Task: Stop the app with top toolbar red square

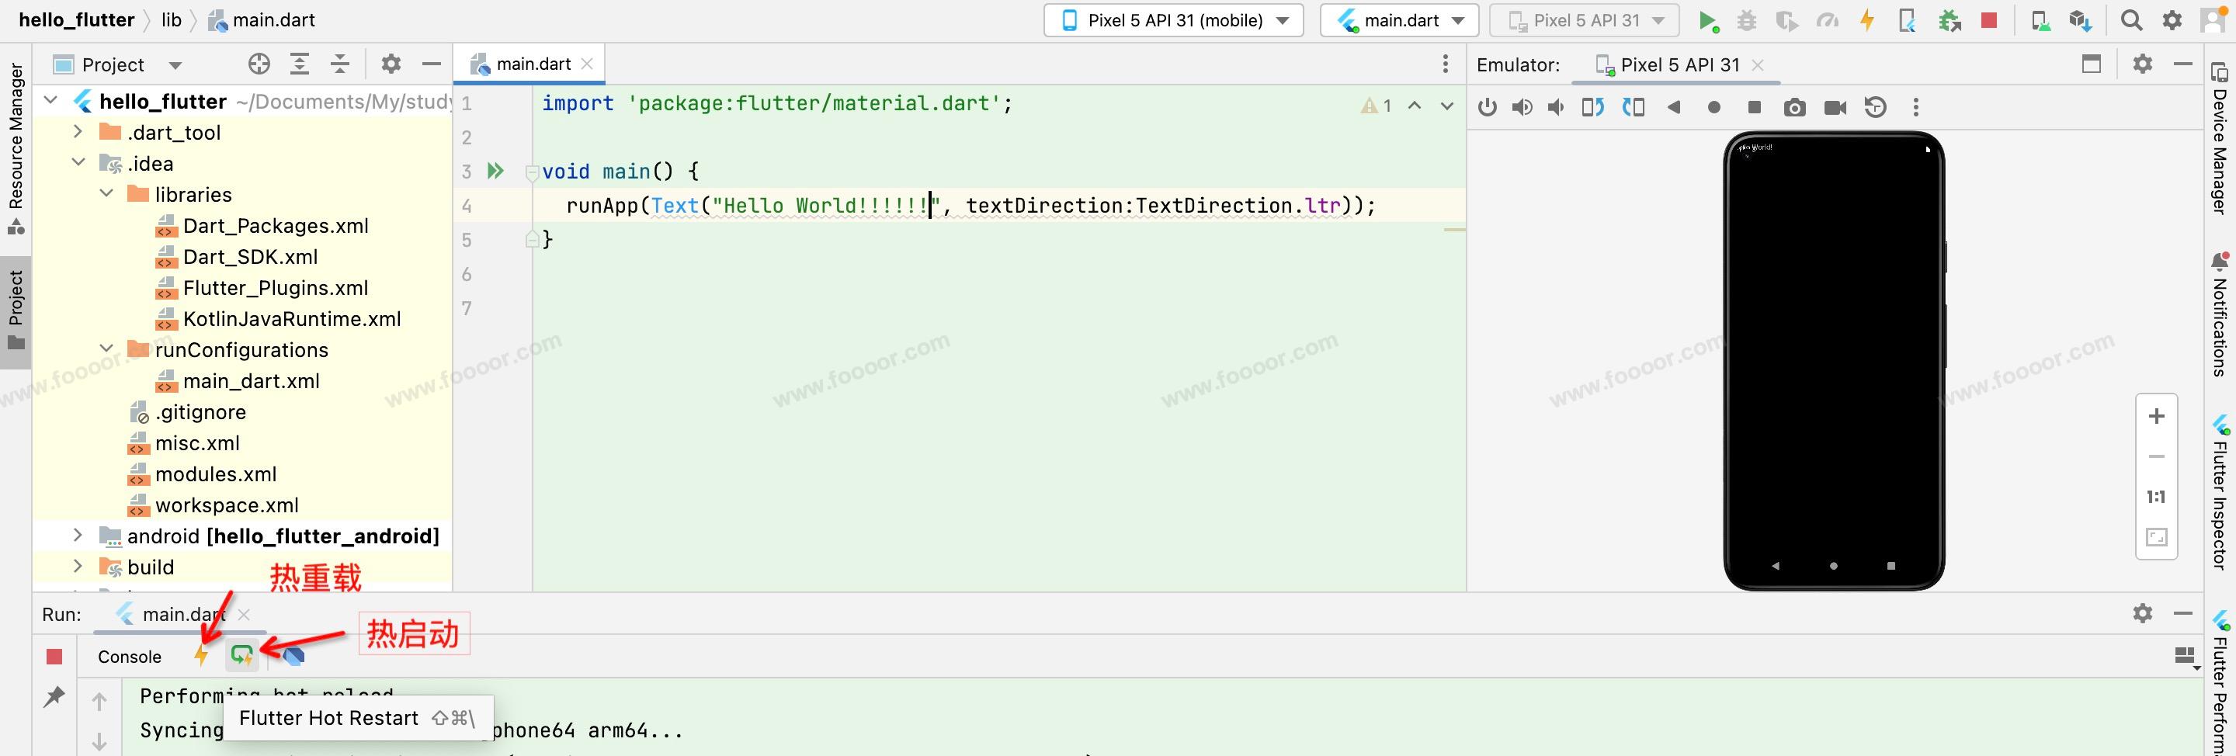Action: (x=1989, y=21)
